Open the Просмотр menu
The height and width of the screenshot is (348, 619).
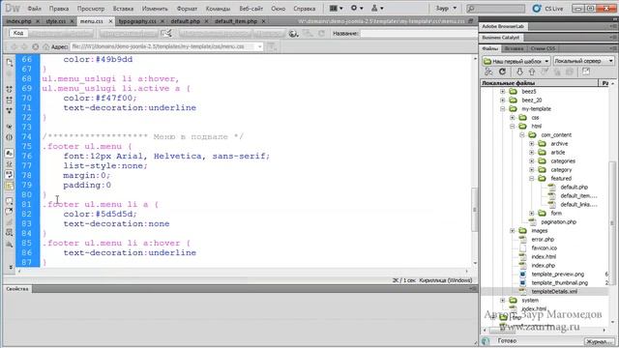pos(91,9)
